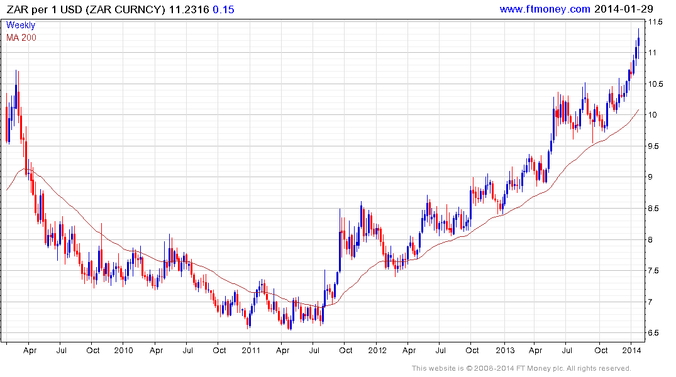Click the 'Oct' x-axis label just before 2014
Viewport: 676px width, 377px height.
tap(601, 350)
